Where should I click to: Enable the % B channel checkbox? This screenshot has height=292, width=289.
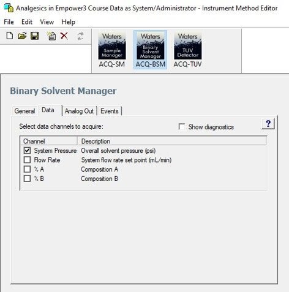coord(27,179)
